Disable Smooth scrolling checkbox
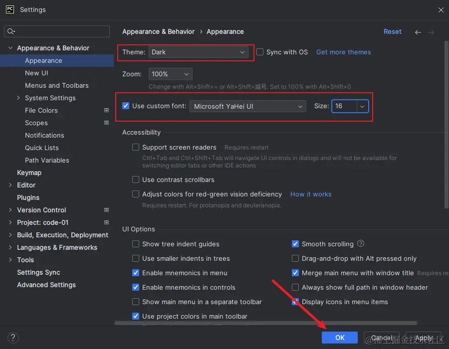This screenshot has width=449, height=349. coord(295,244)
